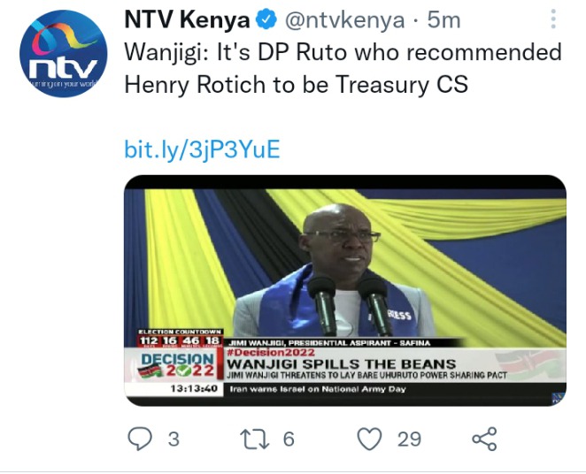This screenshot has width=586, height=474.
Task: Open the tweet via the 5m timestamp
Action: click(x=443, y=20)
